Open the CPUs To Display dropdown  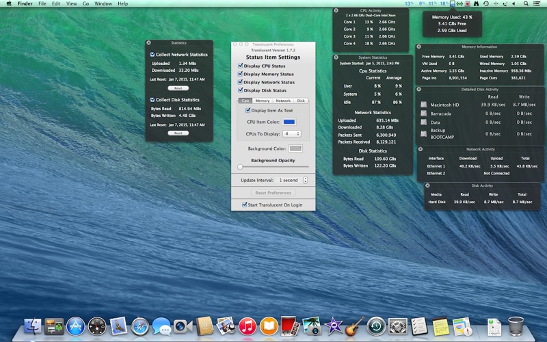(x=292, y=133)
